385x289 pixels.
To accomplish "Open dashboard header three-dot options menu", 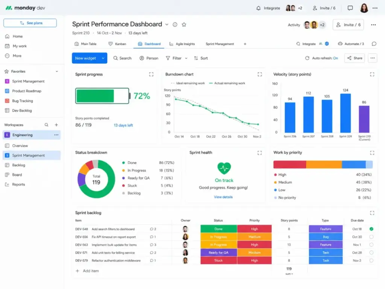I will click(x=373, y=25).
